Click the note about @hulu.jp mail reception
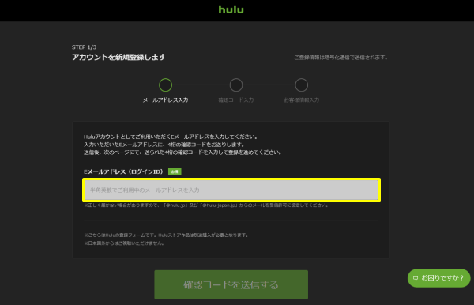The width and height of the screenshot is (474, 305). pyautogui.click(x=206, y=205)
